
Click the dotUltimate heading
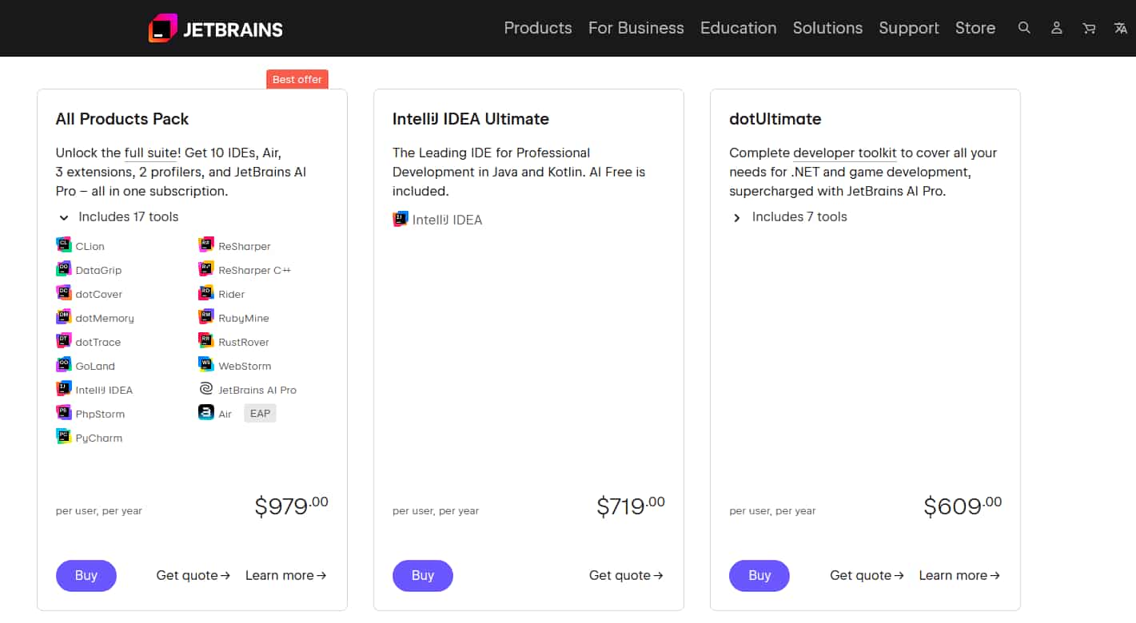775,119
